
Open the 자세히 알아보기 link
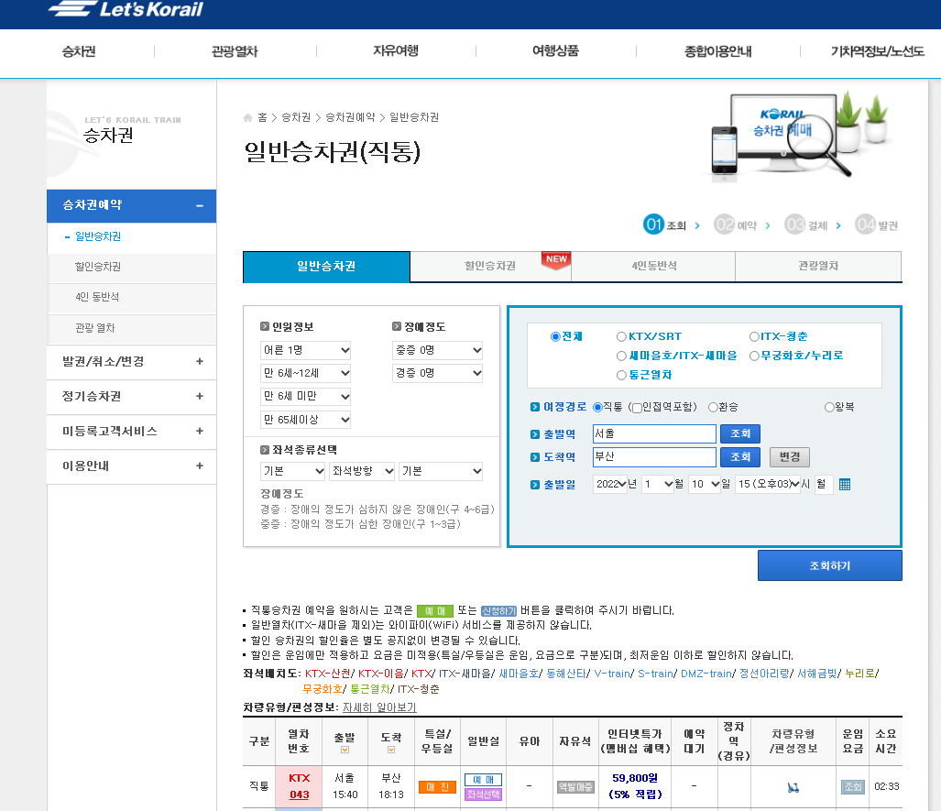coord(379,707)
